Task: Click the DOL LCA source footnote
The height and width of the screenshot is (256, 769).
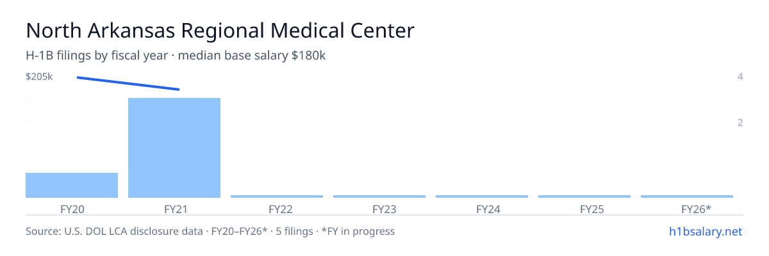Action: tap(210, 231)
